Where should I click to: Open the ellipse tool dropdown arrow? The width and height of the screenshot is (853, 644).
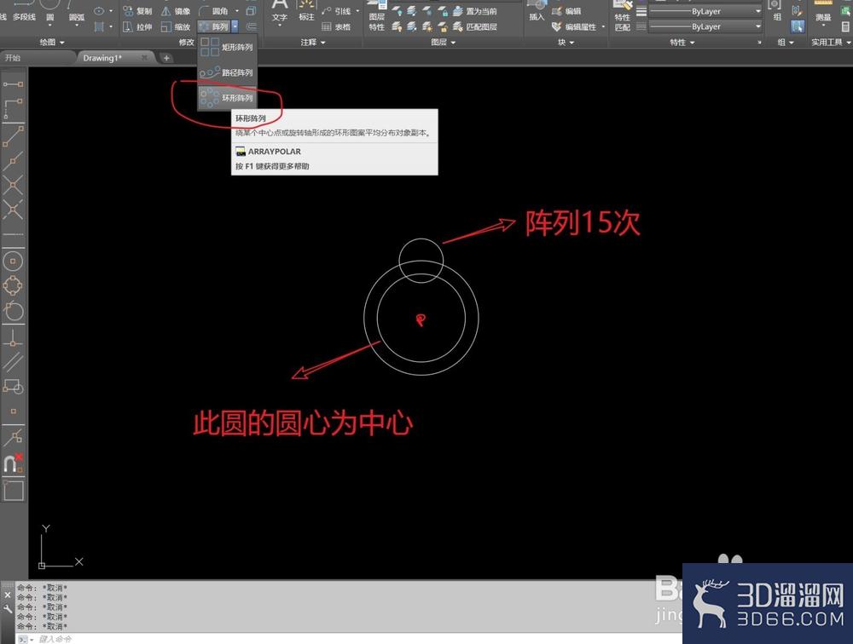coord(111,11)
